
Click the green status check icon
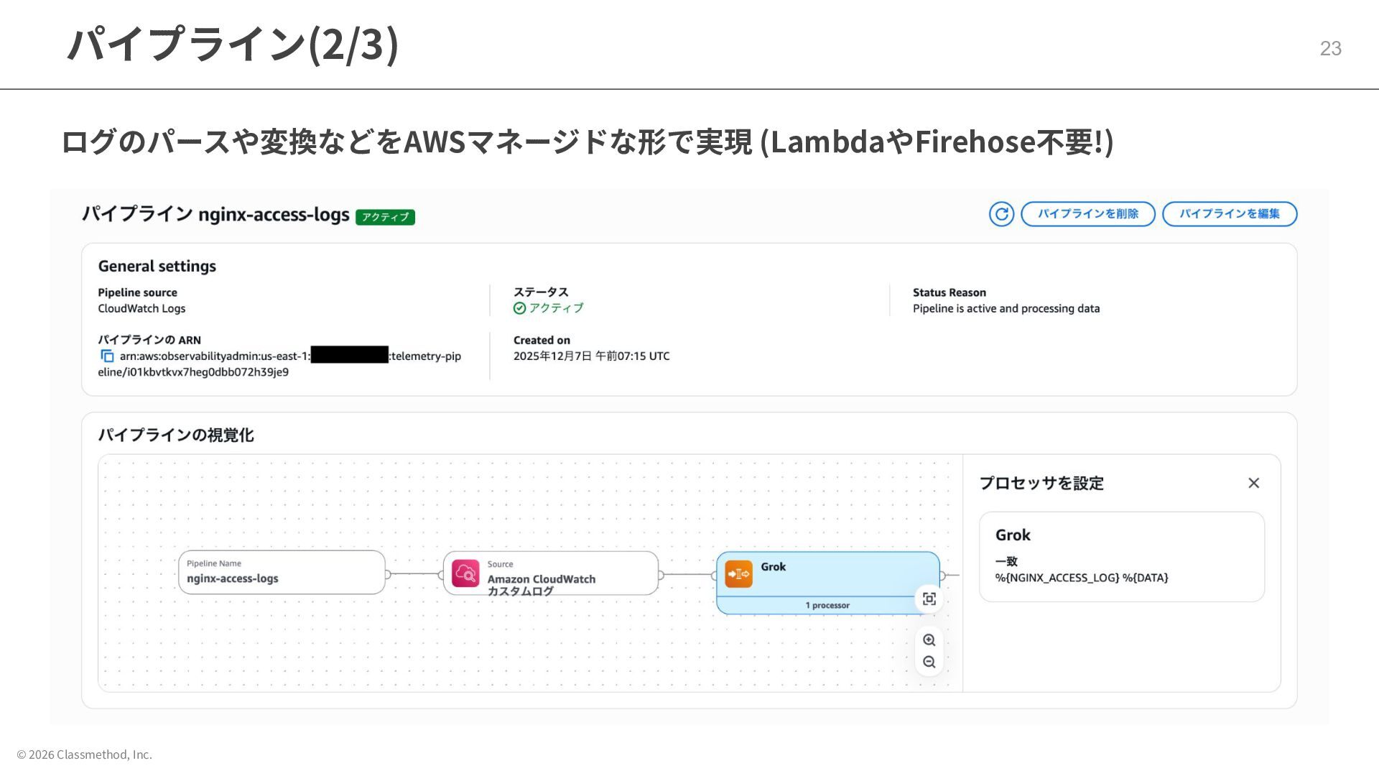[x=519, y=308]
